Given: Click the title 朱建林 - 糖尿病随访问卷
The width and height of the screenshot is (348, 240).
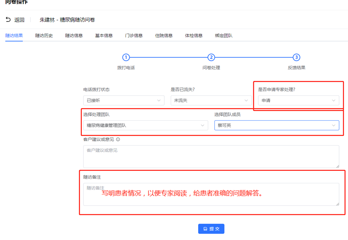Looking at the screenshot, I should tap(67, 20).
